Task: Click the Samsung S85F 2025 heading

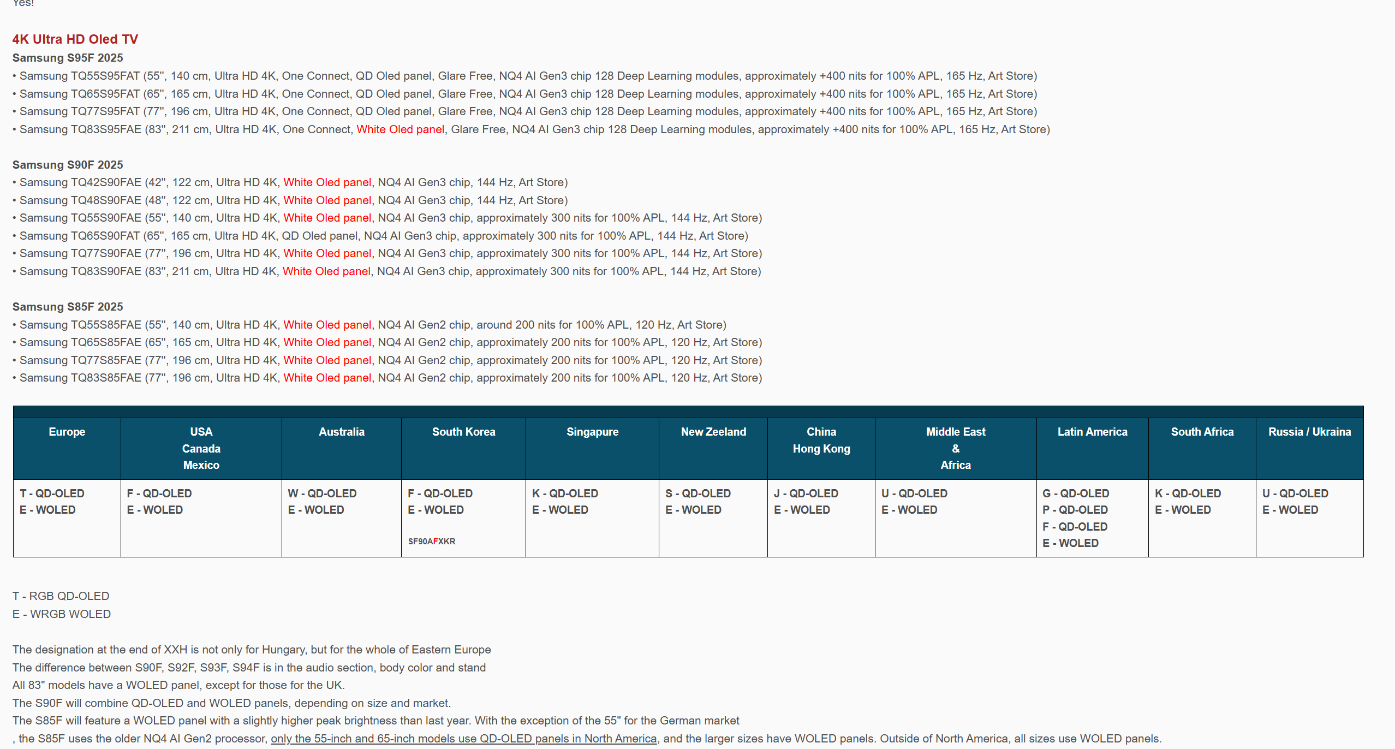Action: (x=68, y=307)
